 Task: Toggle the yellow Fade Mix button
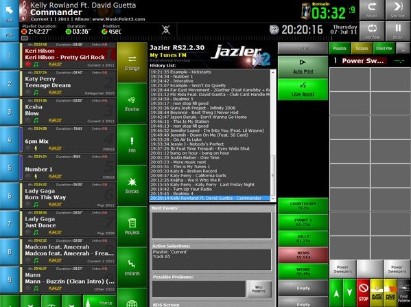(390, 293)
